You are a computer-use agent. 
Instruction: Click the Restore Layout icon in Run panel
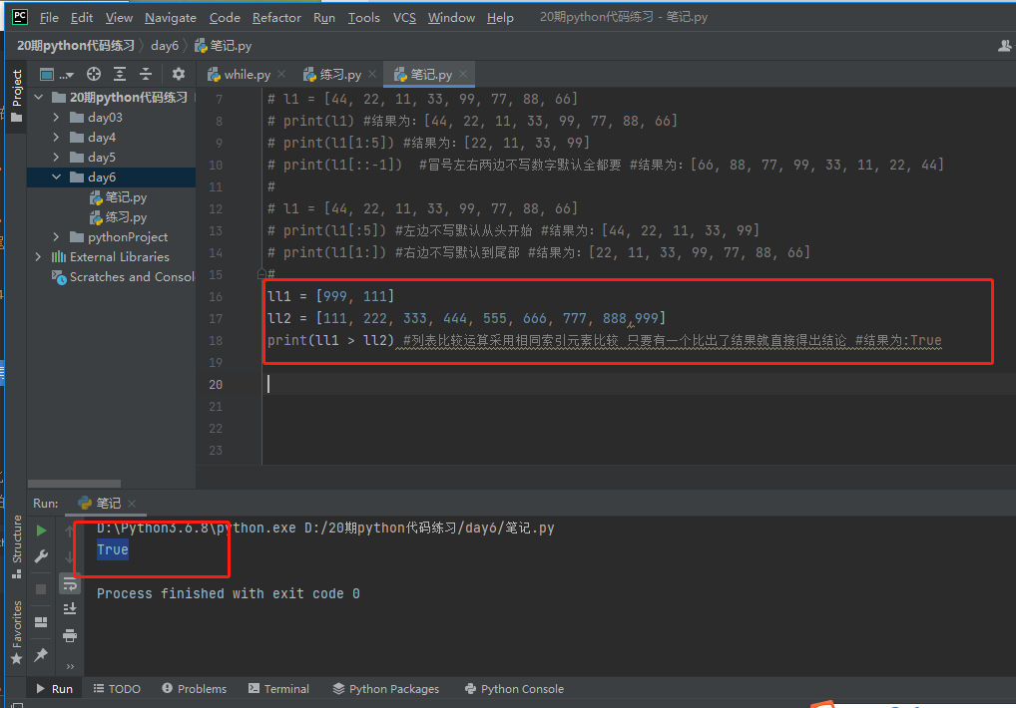[x=41, y=622]
